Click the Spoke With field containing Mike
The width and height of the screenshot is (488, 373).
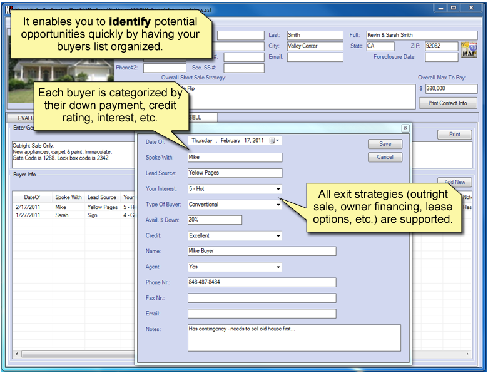(x=235, y=157)
